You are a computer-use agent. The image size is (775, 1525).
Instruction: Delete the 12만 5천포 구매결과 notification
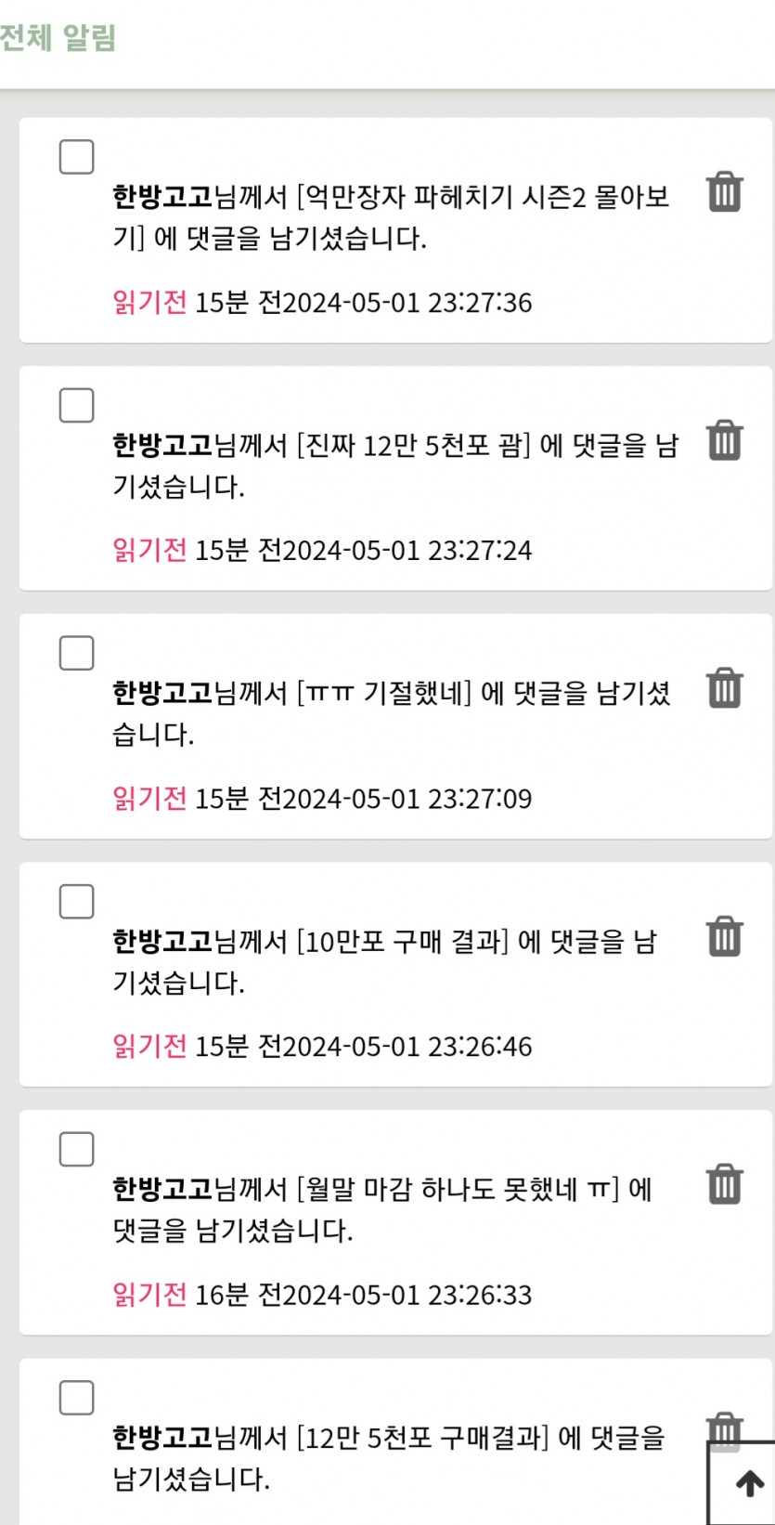tap(724, 1428)
